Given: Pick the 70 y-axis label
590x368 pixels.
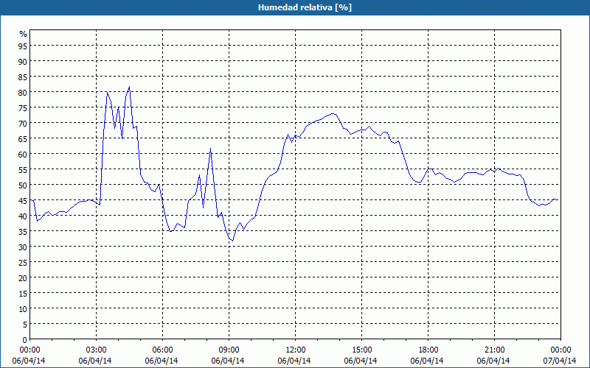Looking at the screenshot, I should coord(23,123).
